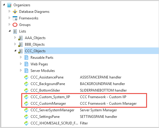Click the Lists document icon
The image size is (159, 128).
(15, 31)
